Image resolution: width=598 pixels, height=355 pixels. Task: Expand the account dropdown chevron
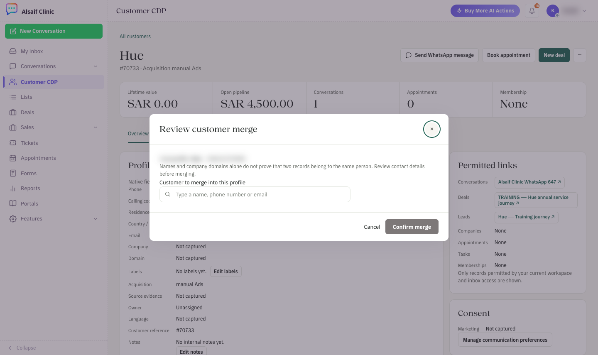coord(584,11)
